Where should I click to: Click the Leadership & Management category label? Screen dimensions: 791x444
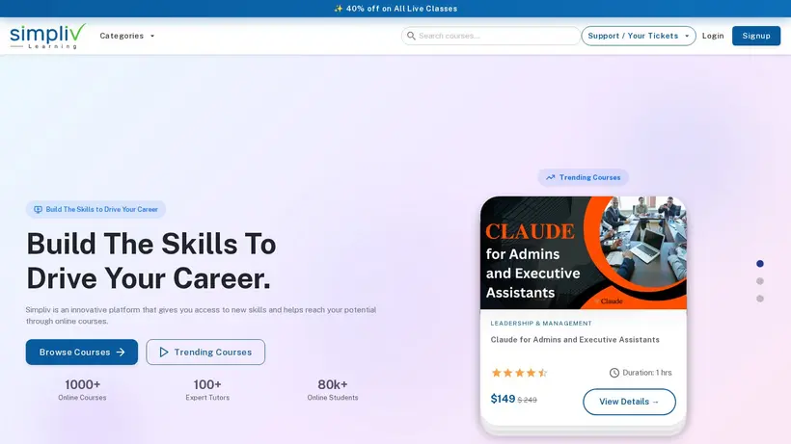click(541, 324)
